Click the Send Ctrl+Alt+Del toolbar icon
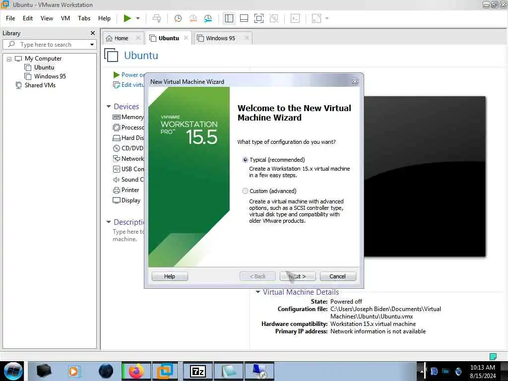This screenshot has width=508, height=381. (157, 18)
